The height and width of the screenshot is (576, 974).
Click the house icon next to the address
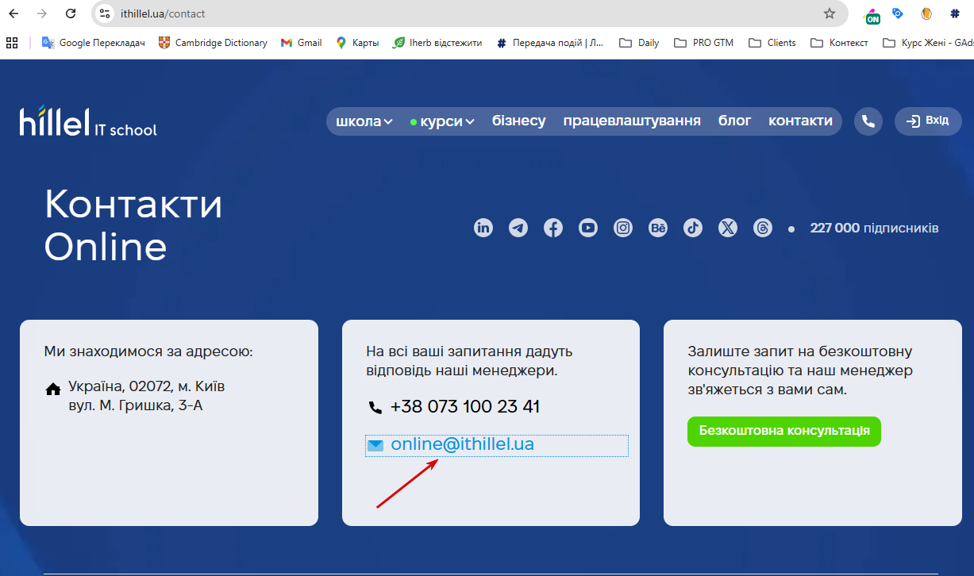53,390
